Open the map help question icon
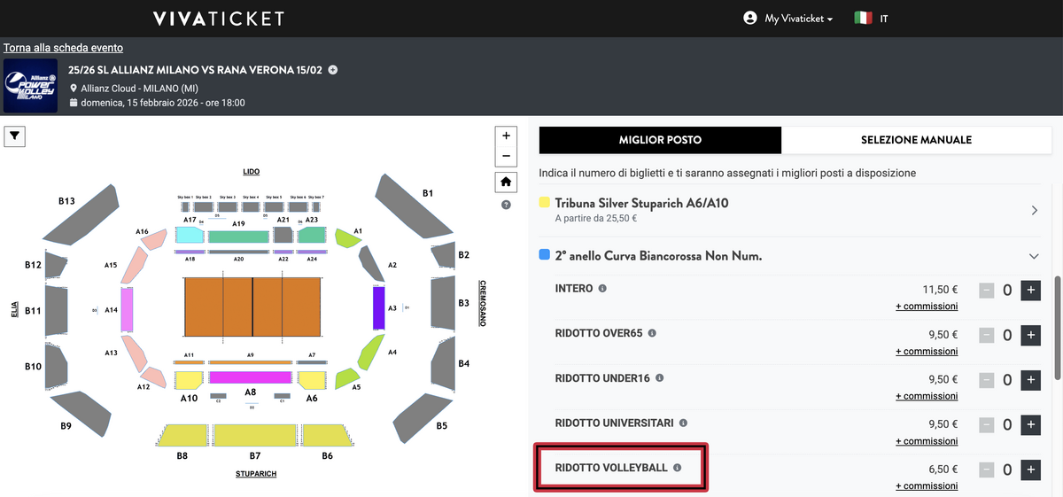Screen dimensions: 1063x497 [506, 205]
